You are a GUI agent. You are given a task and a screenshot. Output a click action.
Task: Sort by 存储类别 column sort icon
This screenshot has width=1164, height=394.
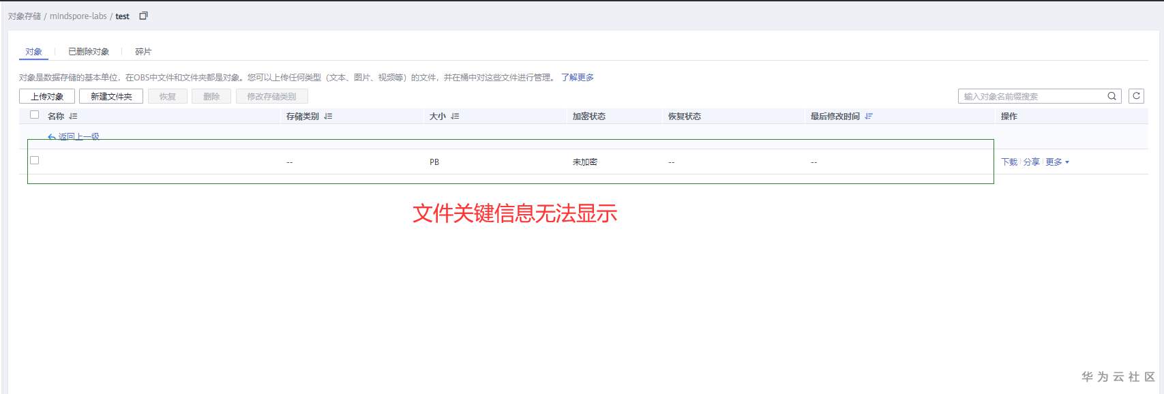tap(328, 117)
